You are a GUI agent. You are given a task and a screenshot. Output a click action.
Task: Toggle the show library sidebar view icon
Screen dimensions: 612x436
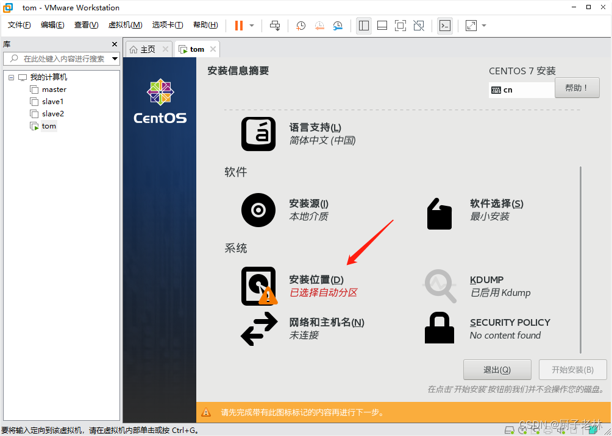[364, 26]
